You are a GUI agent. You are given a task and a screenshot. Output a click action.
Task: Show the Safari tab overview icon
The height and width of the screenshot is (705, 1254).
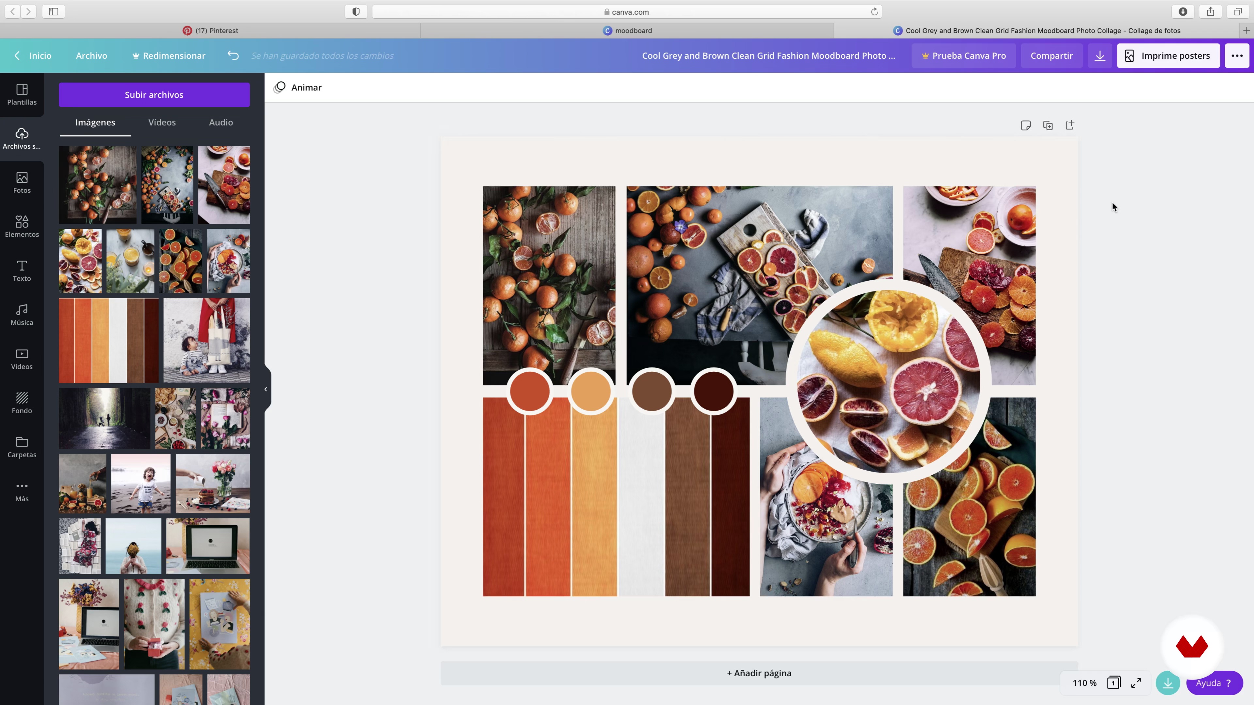tap(1238, 12)
